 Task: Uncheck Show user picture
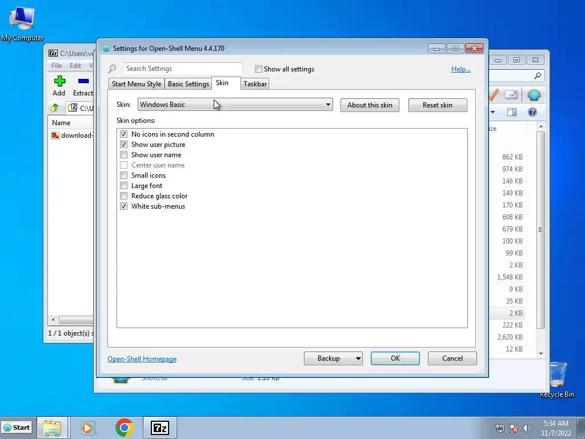pos(123,145)
